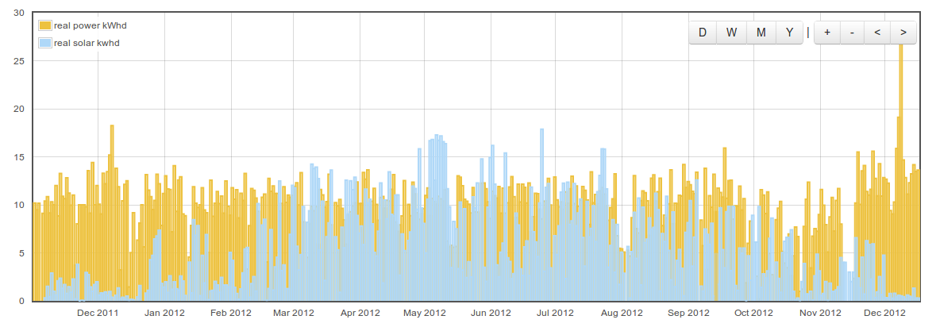
Task: Zoom out with the minus button
Action: coord(852,33)
